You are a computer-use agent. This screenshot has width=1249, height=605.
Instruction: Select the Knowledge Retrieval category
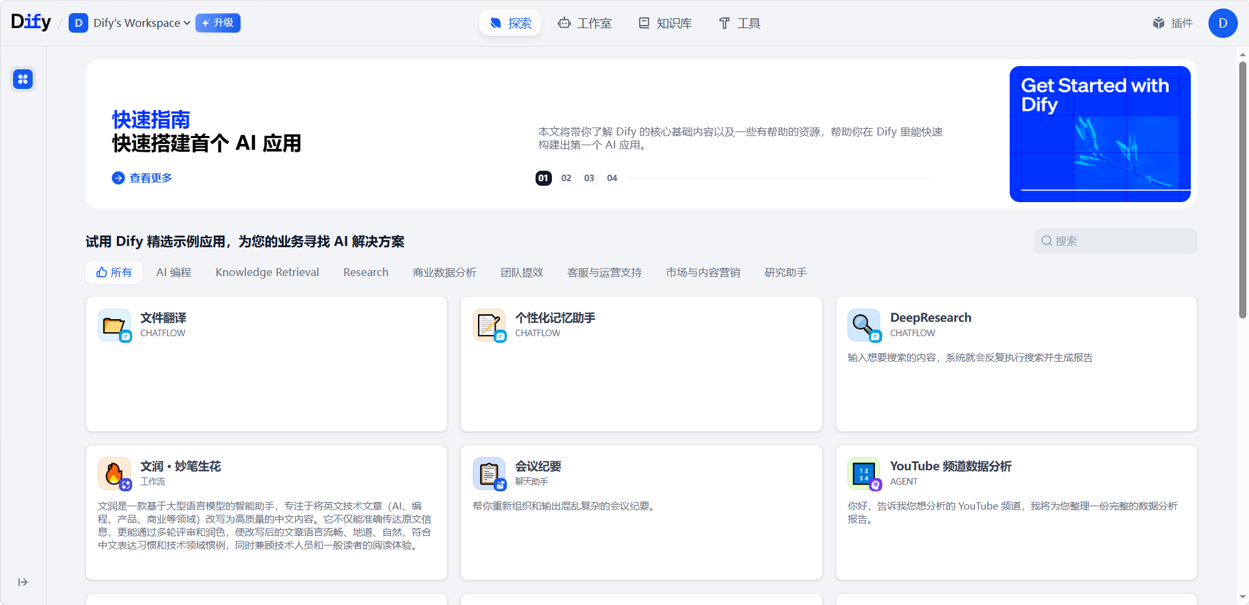(x=267, y=272)
